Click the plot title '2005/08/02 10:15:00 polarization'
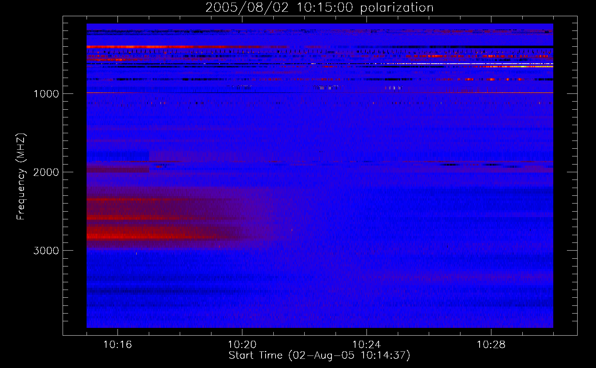596x368 pixels. [x=319, y=8]
